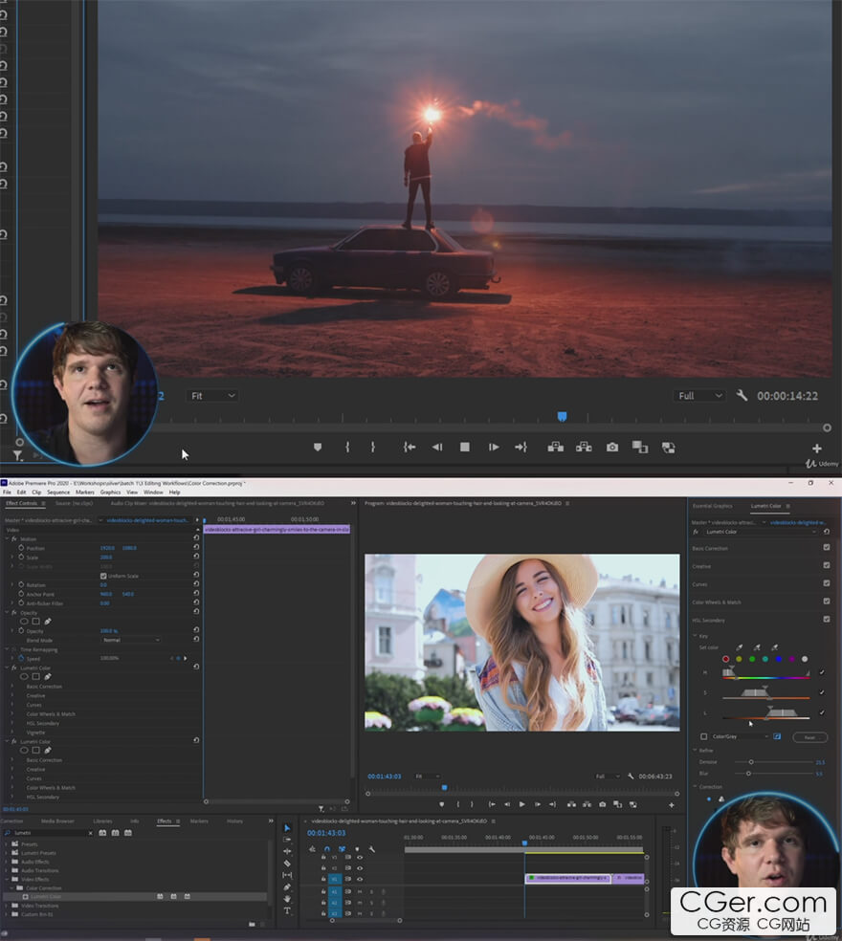Viewport: 842px width, 941px height.
Task: Open the Button Editor plus in the enlarged upper monitor
Action: (817, 449)
